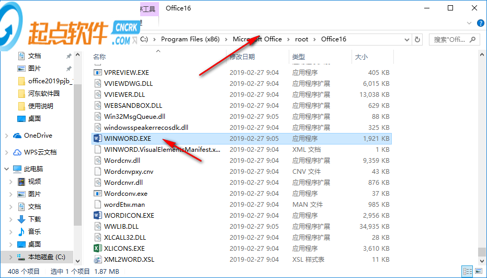Refresh the current folder view

pos(417,39)
